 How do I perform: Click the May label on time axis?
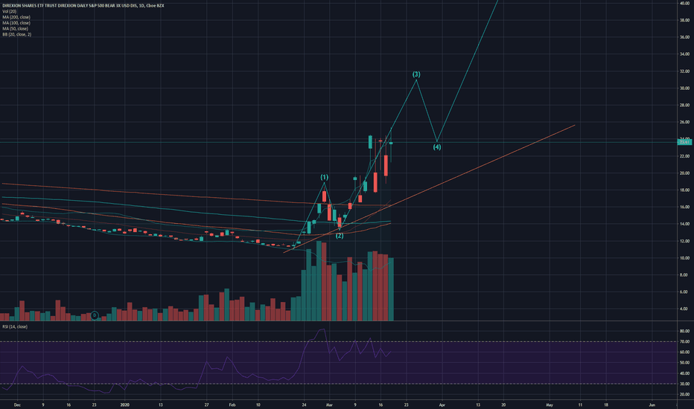pos(550,405)
